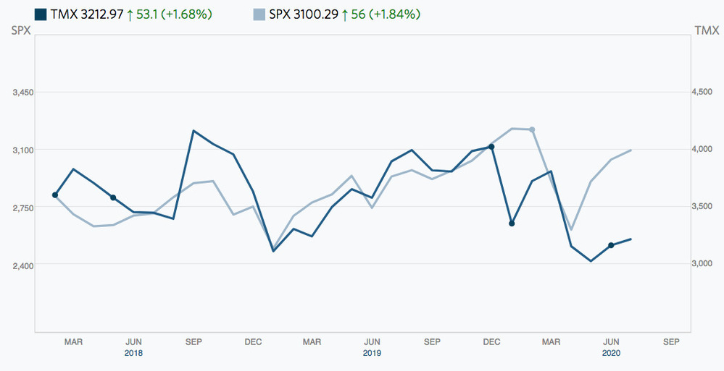Click the green up arrow beside SPX 3100.29
Image resolution: width=724 pixels, height=371 pixels.
tap(346, 14)
